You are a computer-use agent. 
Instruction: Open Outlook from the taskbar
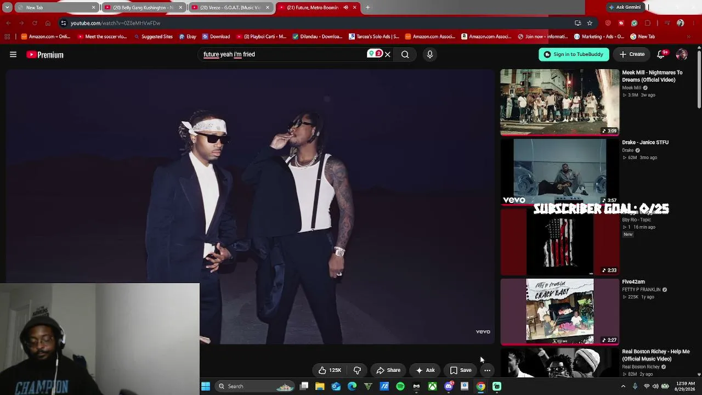pyautogui.click(x=336, y=386)
